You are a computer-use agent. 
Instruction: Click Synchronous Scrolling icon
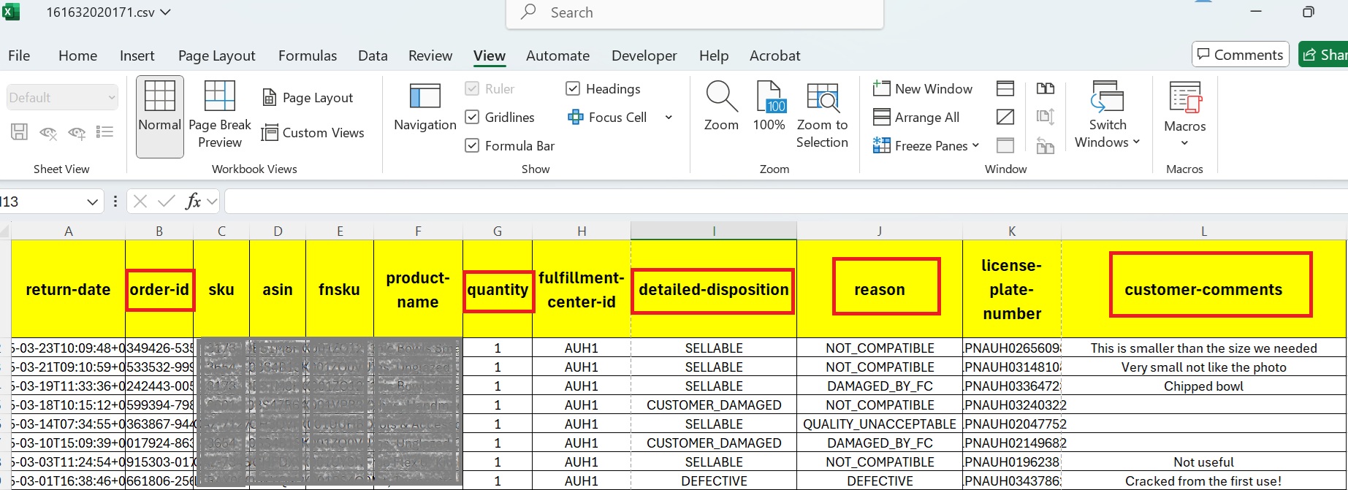pyautogui.click(x=1046, y=117)
